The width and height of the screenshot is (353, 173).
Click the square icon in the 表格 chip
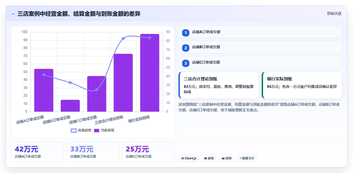[x=206, y=158]
